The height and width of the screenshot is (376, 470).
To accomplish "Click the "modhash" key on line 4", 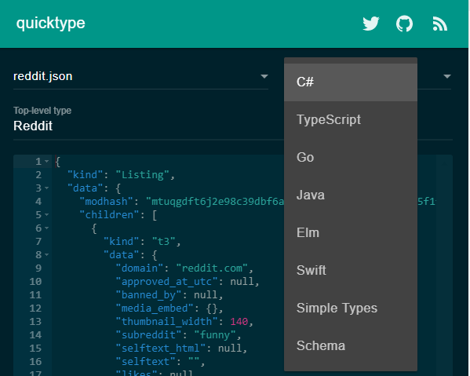I will tap(107, 202).
